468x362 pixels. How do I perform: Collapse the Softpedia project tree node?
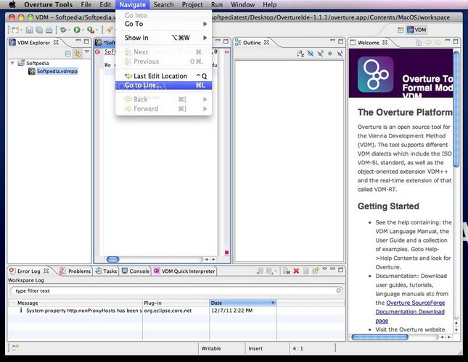click(12, 63)
